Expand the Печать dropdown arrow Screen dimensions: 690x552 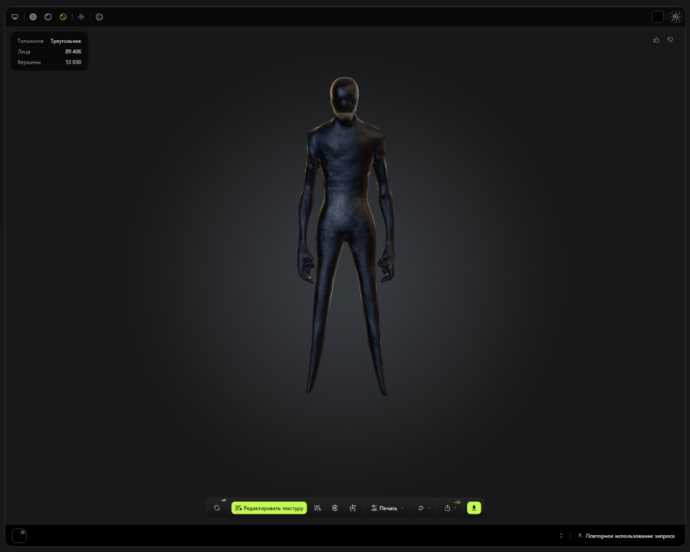click(402, 508)
